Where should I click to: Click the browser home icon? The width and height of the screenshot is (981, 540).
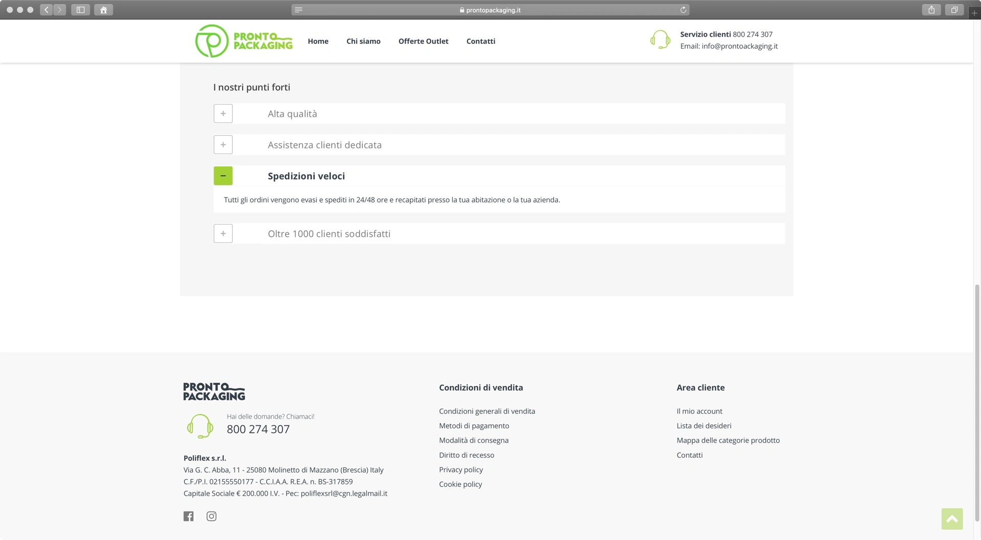tap(103, 10)
